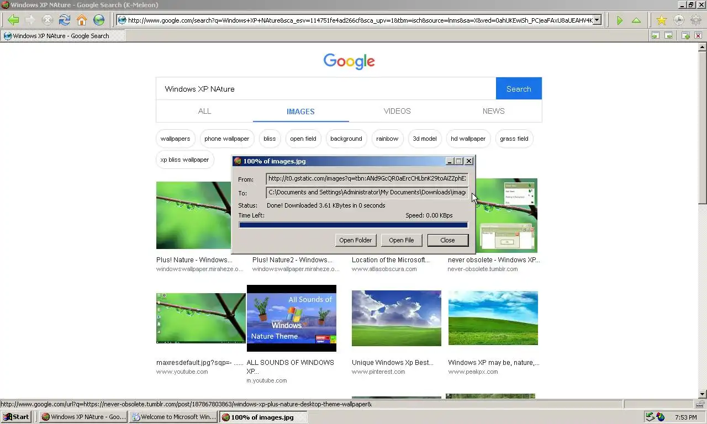The width and height of the screenshot is (707, 424).
Task: Click Open File in download dialog
Action: pyautogui.click(x=401, y=240)
